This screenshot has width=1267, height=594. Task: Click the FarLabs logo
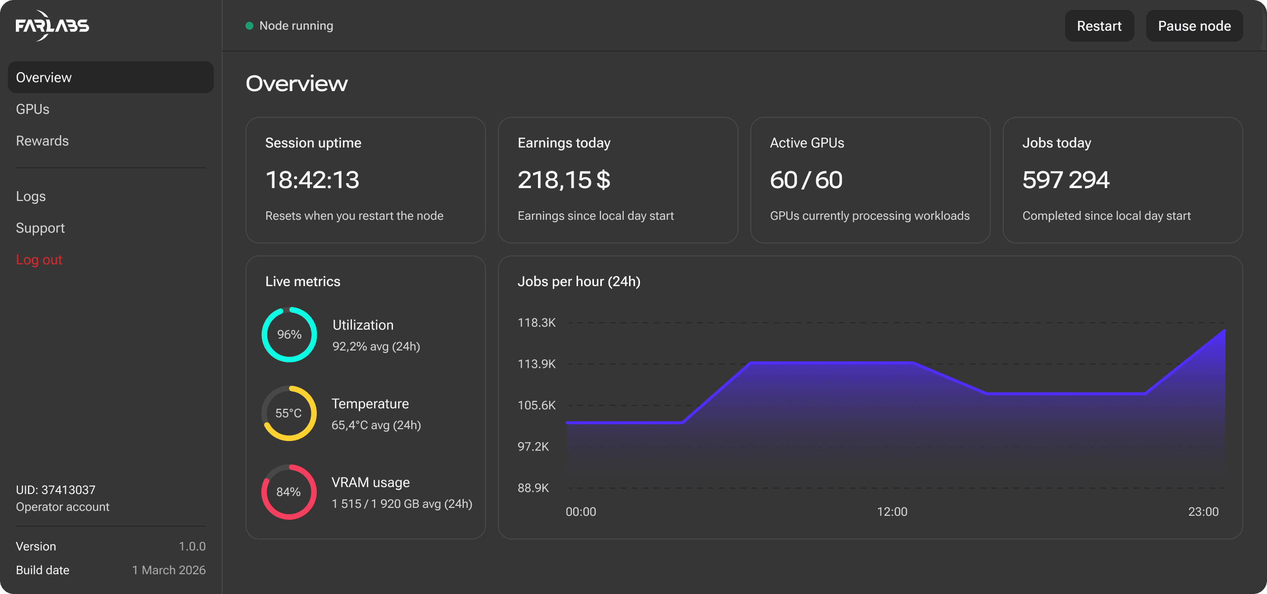pyautogui.click(x=52, y=26)
